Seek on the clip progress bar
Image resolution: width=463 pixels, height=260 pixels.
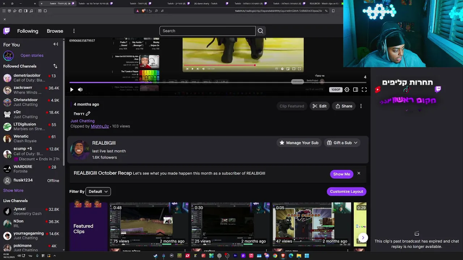(x=217, y=82)
